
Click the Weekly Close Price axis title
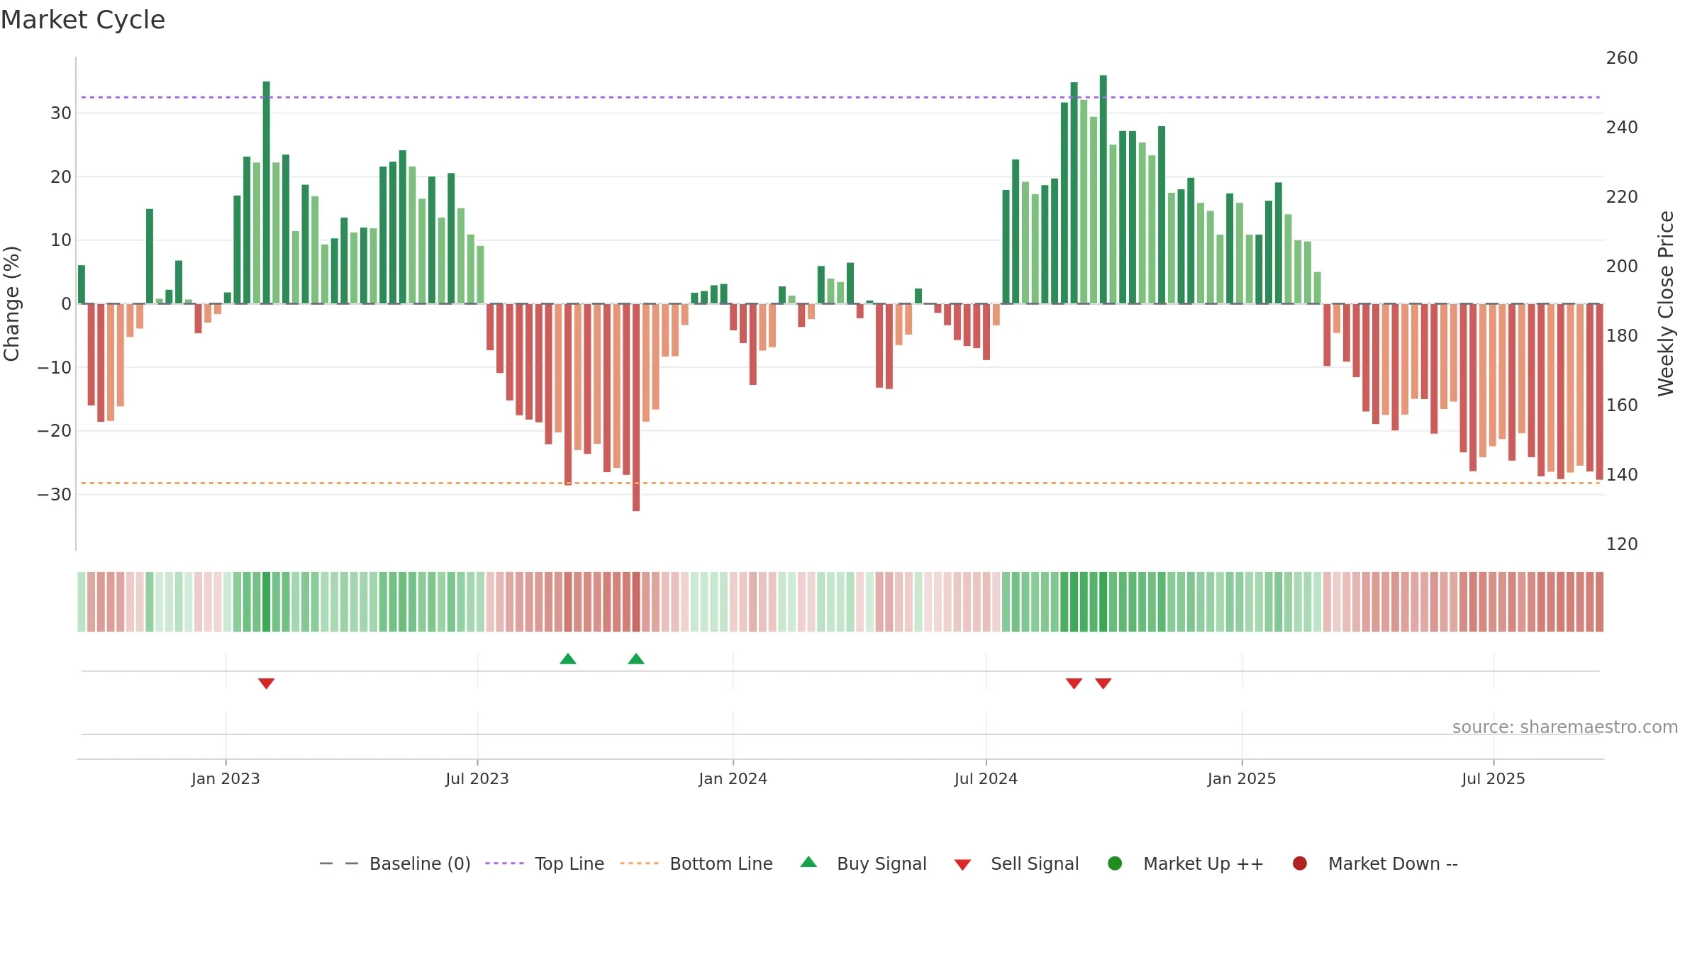(1666, 303)
